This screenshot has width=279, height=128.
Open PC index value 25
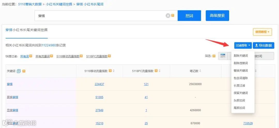coord(146,123)
